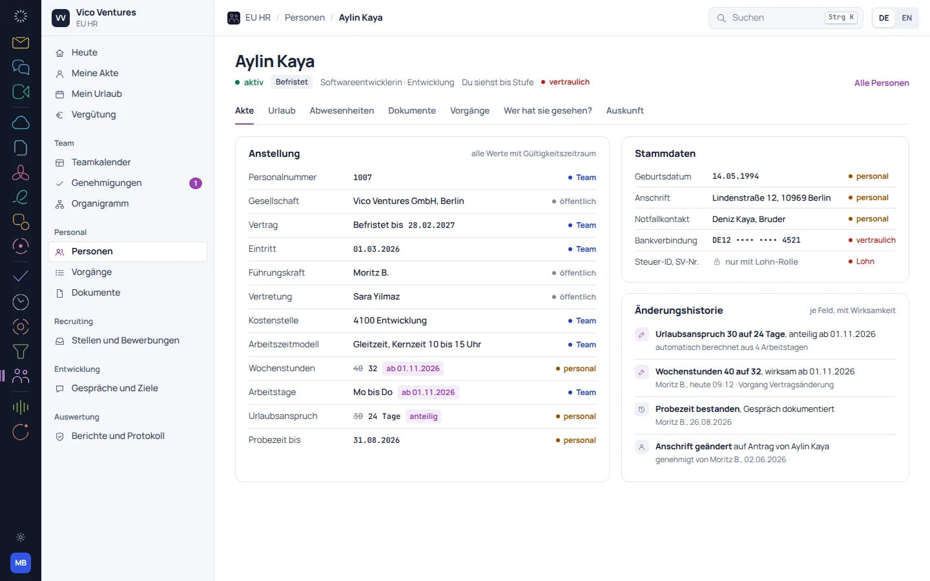
Task: Open Berichte und Protokoll in sidebar
Action: click(x=127, y=436)
